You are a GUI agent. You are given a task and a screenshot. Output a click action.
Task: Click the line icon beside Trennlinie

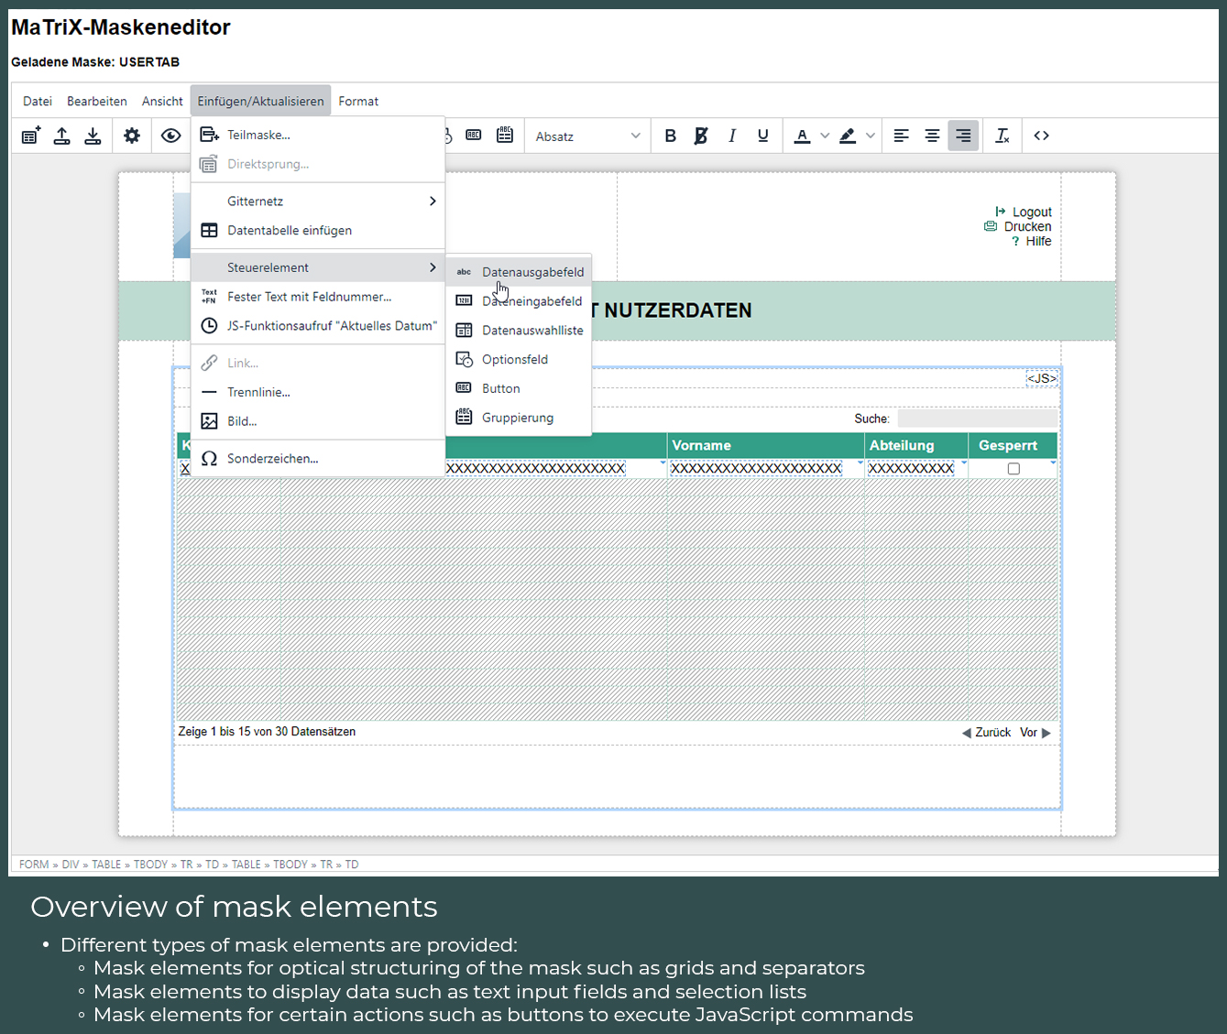pos(210,392)
